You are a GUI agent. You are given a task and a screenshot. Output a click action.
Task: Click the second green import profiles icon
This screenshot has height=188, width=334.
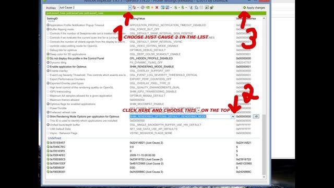(183, 7)
